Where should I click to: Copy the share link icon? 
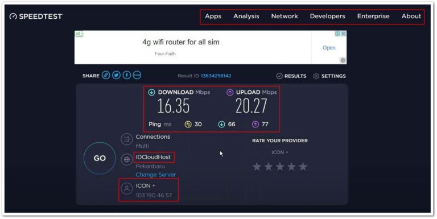pos(106,75)
